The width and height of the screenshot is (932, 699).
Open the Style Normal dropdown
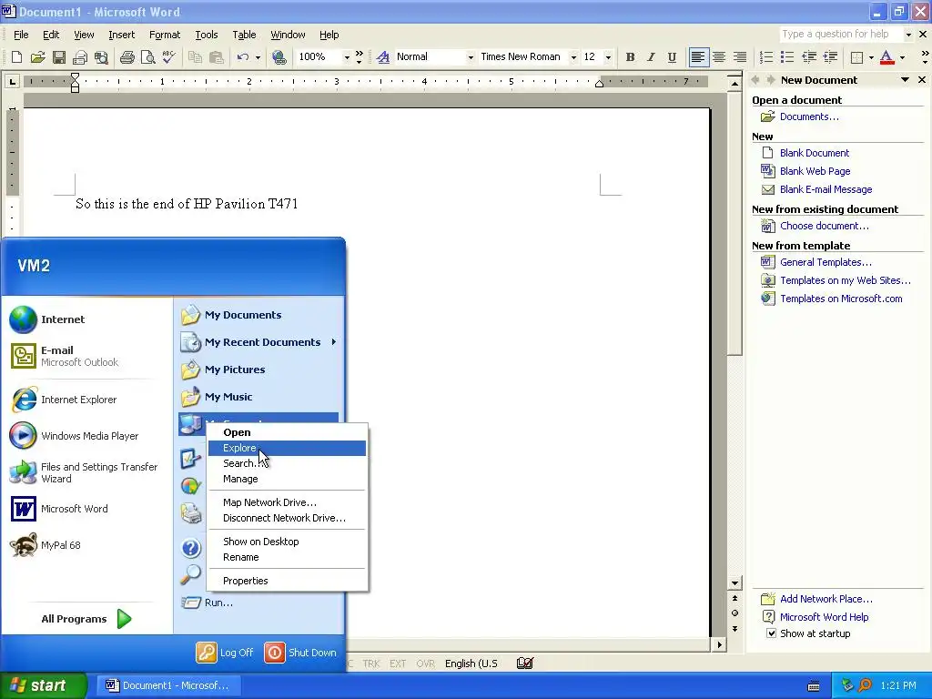pyautogui.click(x=471, y=57)
